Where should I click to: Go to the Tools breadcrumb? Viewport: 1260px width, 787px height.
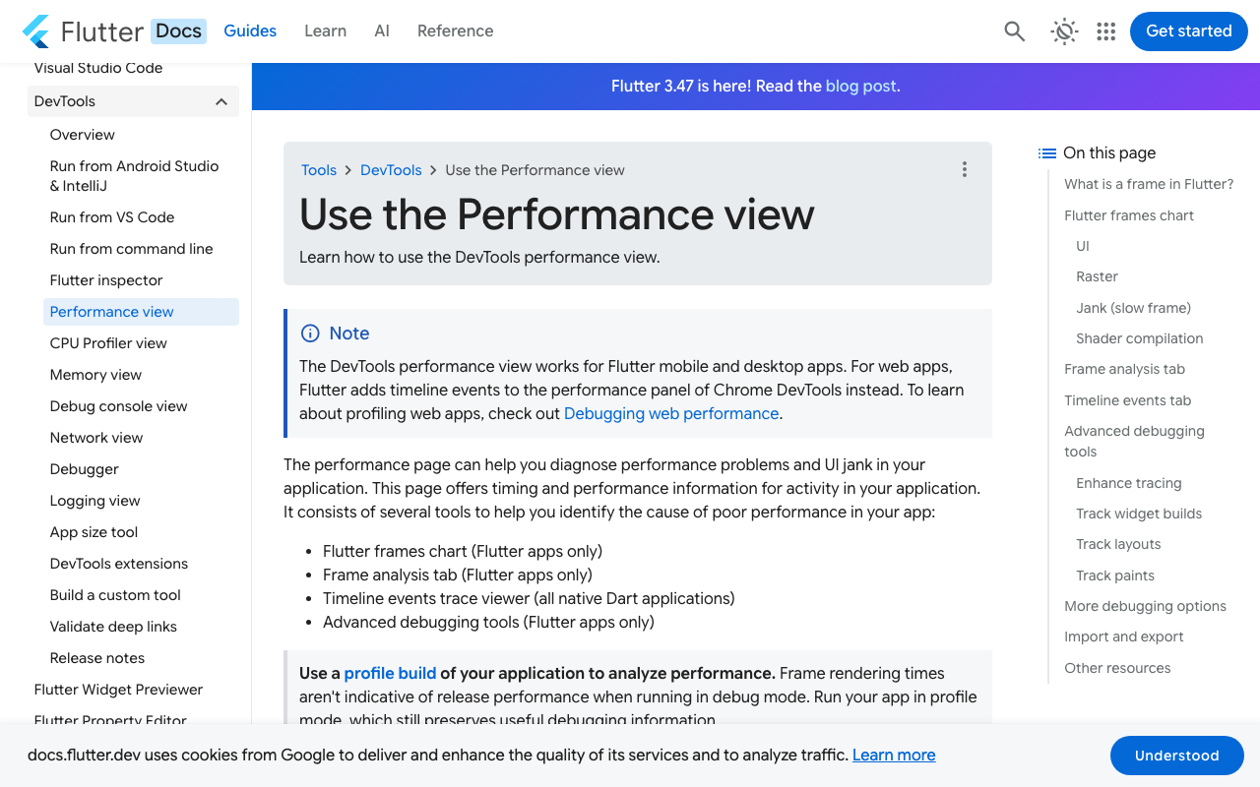pos(319,170)
